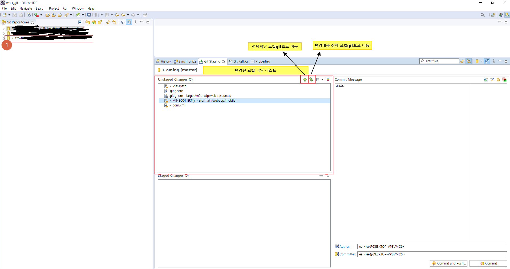This screenshot has width=510, height=269.
Task: Open the Navigate menu
Action: (26, 8)
